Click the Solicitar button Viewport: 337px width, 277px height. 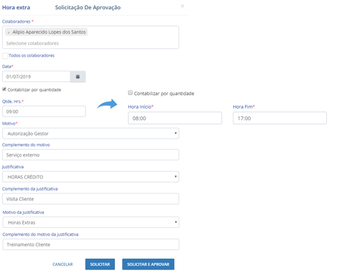(101, 264)
